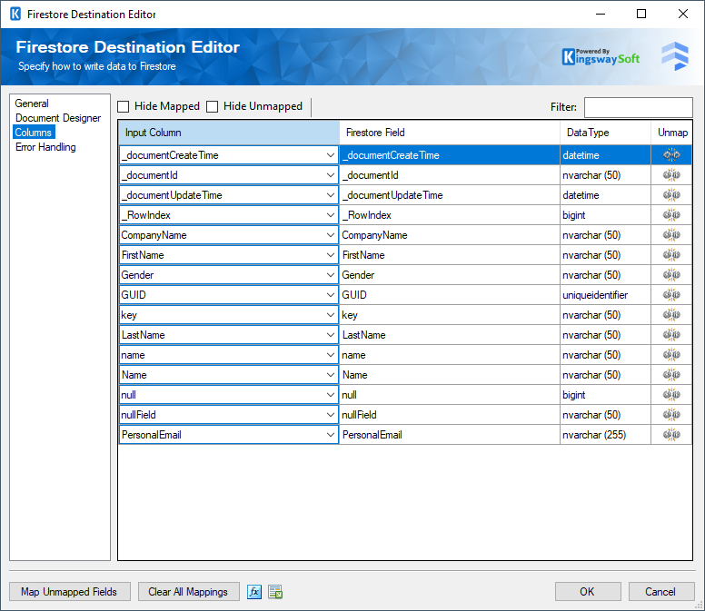Unmap the _documentUpdateTime field

(671, 195)
